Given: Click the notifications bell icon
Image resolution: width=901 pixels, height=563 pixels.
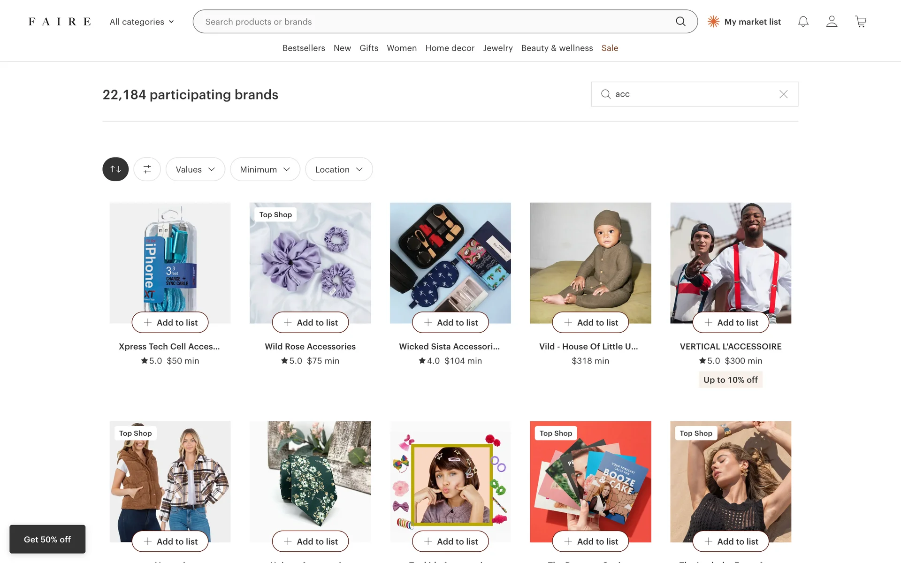Looking at the screenshot, I should click(x=803, y=22).
